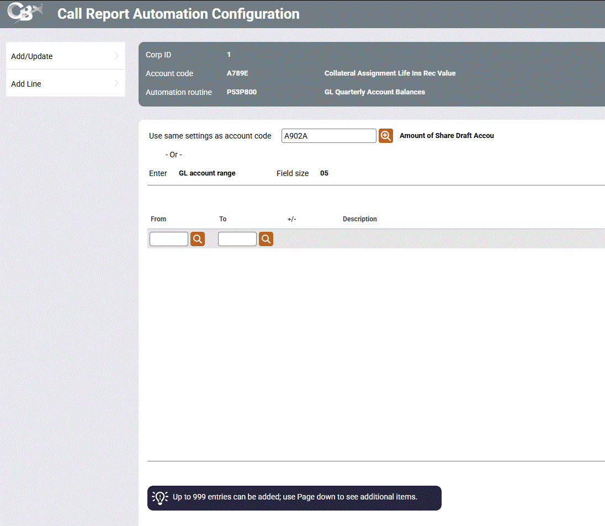Focus the account code field containing A902A
Image resolution: width=605 pixels, height=526 pixels.
point(328,136)
